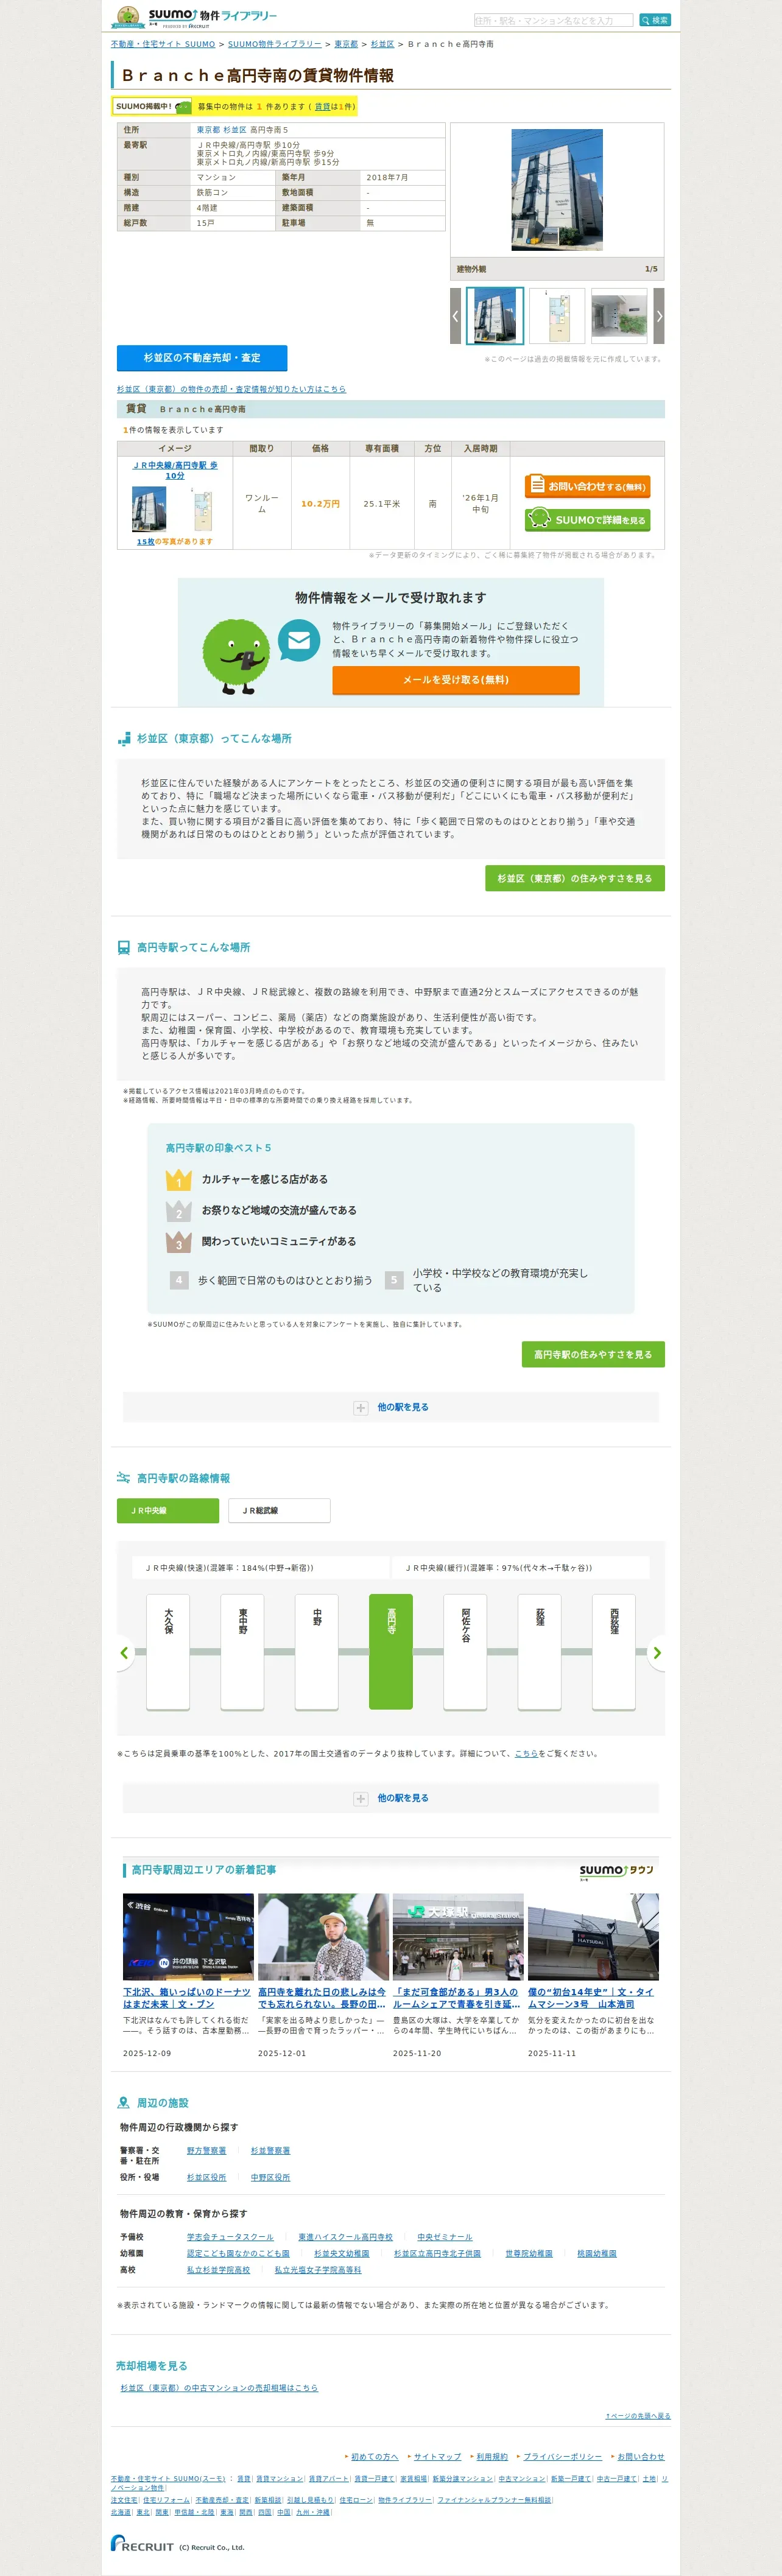Click the green SUUMO mascot in the email panel

237,655
